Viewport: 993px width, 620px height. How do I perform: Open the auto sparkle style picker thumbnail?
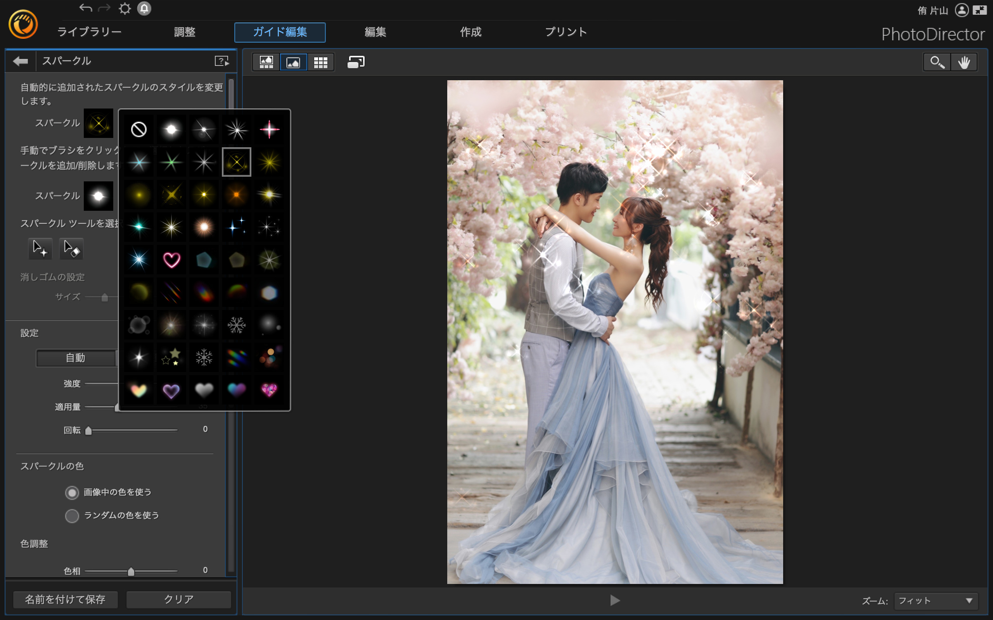pos(99,123)
